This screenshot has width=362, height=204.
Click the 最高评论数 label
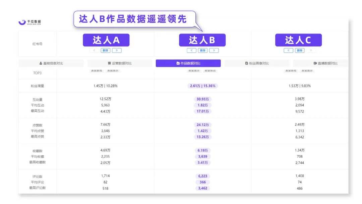tap(38, 188)
